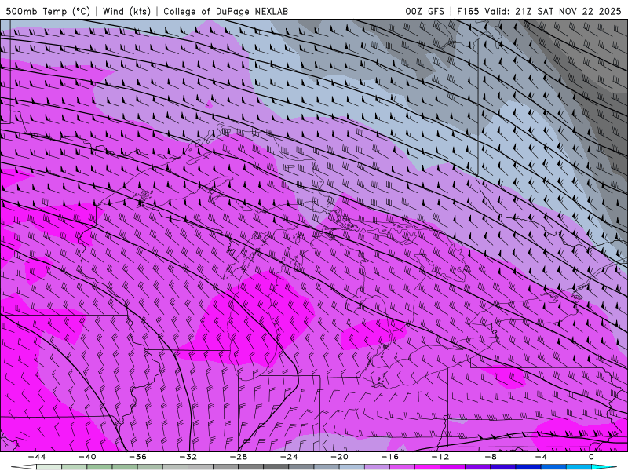The height and width of the screenshot is (471, 628).
Task: Click the -24 colorbar label
Action: [289, 457]
